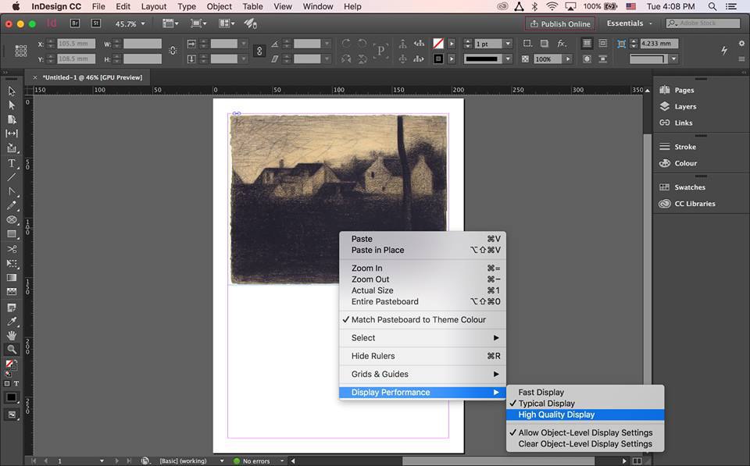Click the X position field

76,44
